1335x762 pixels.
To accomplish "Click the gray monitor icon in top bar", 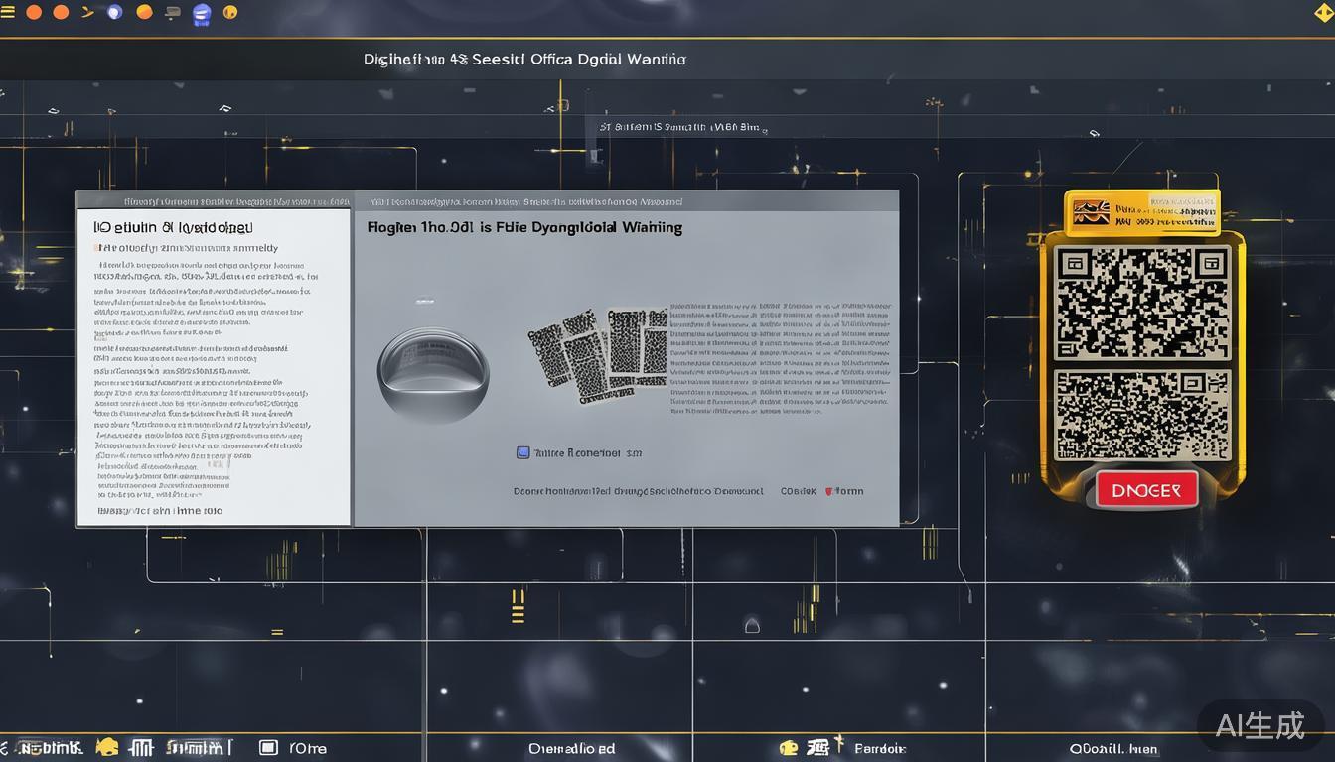I will pyautogui.click(x=173, y=12).
